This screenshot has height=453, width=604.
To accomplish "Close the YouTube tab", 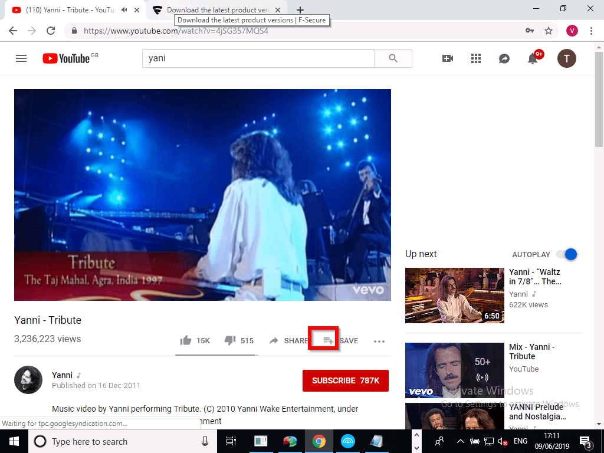I will click(137, 10).
